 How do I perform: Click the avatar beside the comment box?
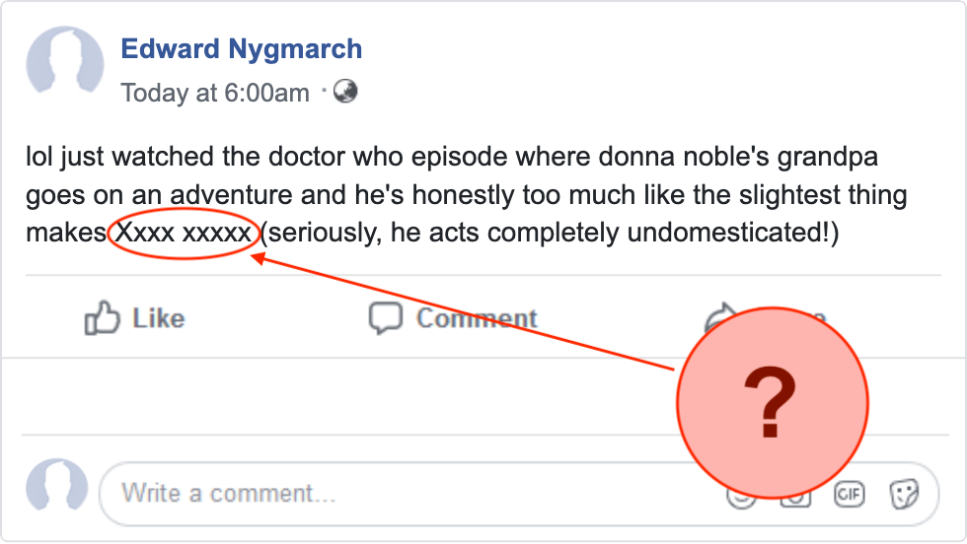click(57, 487)
